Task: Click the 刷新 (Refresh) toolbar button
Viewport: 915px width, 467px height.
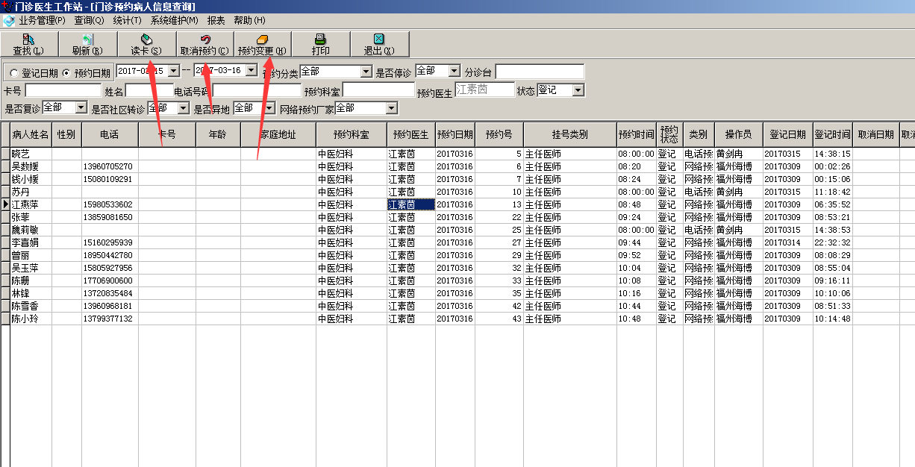Action: click(87, 44)
